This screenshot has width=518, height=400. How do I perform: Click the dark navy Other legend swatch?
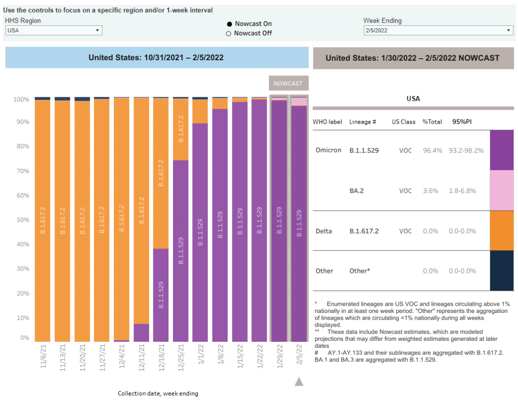click(501, 270)
